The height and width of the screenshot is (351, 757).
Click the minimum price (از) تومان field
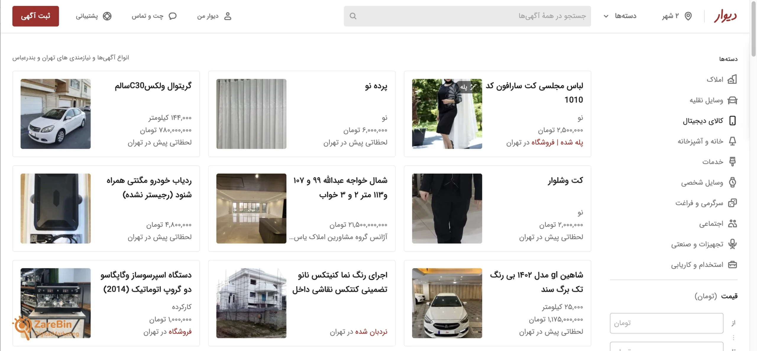667,323
